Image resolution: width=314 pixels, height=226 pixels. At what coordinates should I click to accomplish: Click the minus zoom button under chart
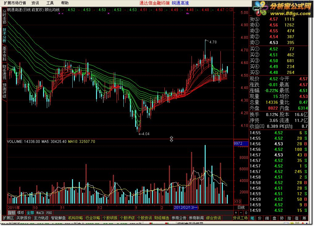tap(241, 213)
